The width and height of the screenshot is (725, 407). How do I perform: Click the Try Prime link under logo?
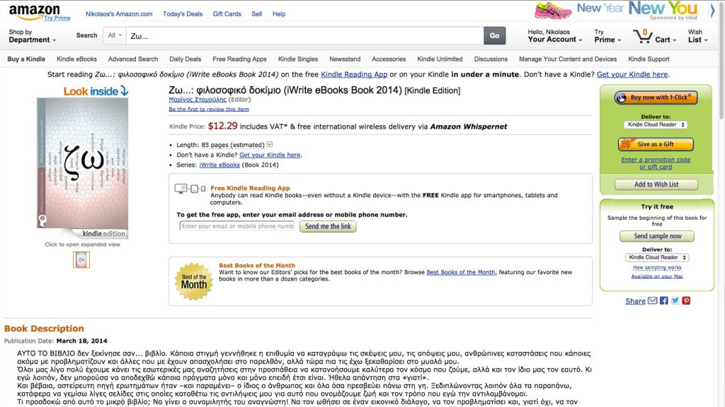57,18
